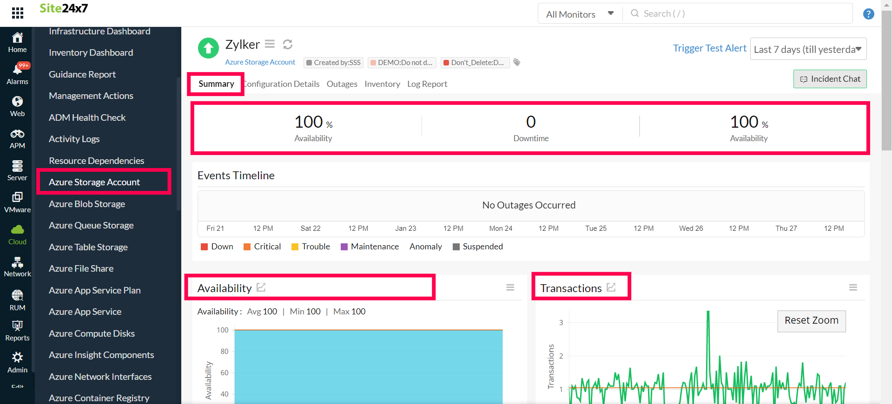The width and height of the screenshot is (892, 404).
Task: Switch to the Outages tab
Action: 342,84
